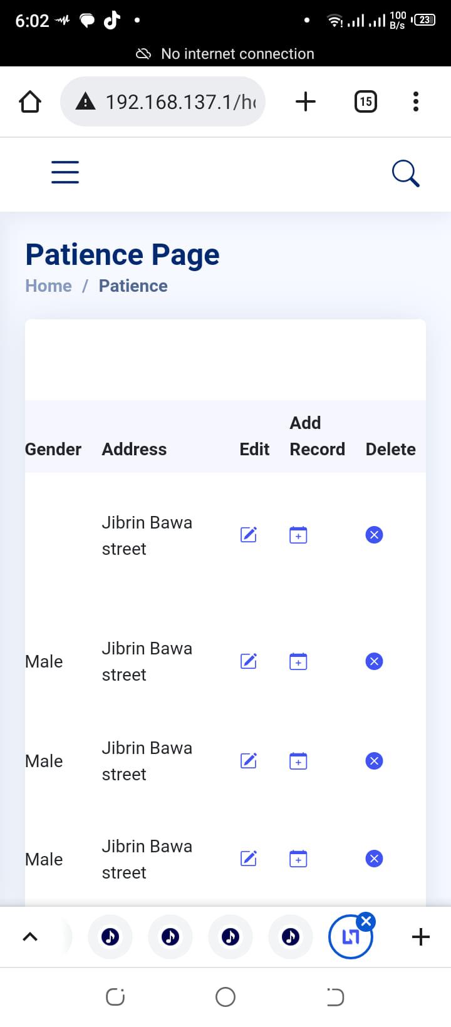Open the tab switcher showing 15 tabs

coord(366,101)
